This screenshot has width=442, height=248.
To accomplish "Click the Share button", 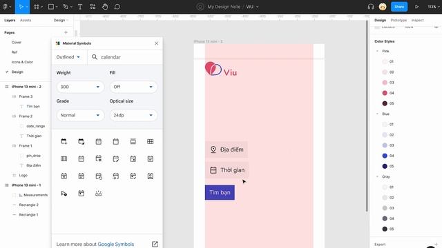I will pos(399,7).
